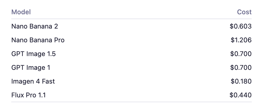Click the $0.440 cost value

(x=240, y=95)
